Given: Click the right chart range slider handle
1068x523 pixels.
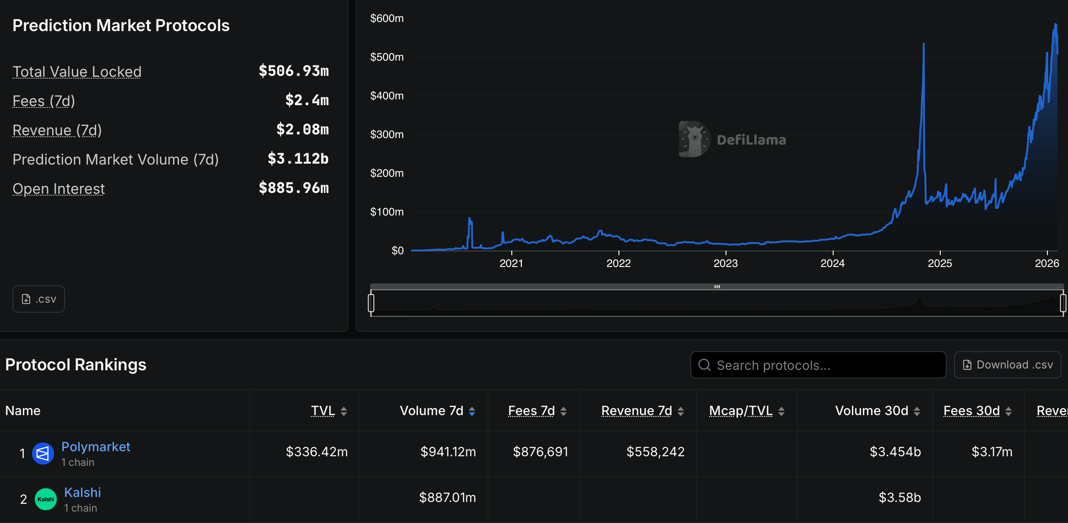Looking at the screenshot, I should pos(1063,303).
